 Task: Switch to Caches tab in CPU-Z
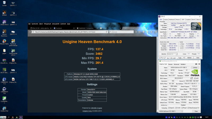[x=166, y=20]
